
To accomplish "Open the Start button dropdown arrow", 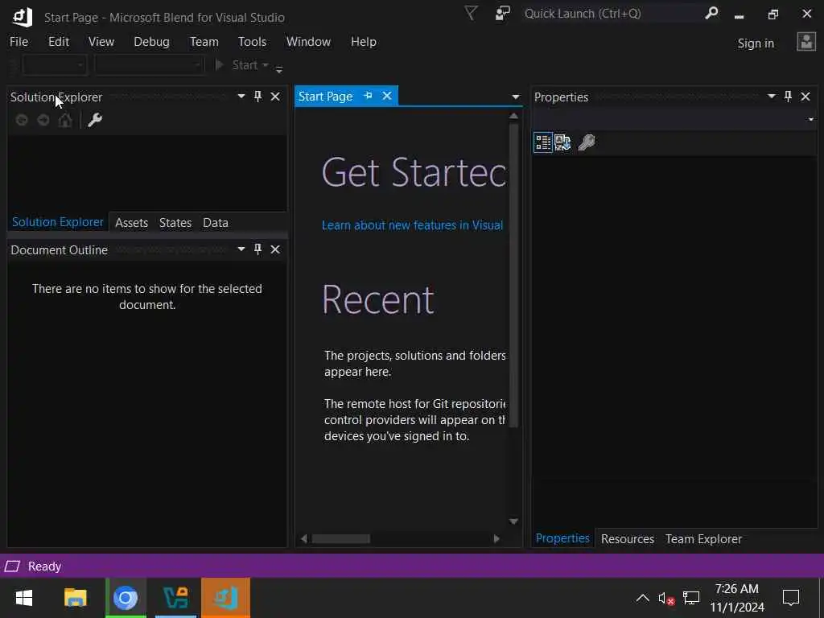I will 266,64.
